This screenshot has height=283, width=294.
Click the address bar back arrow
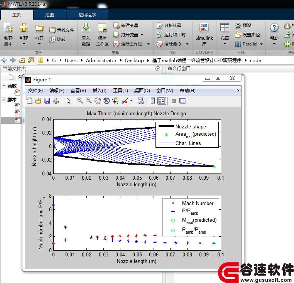click(4, 61)
